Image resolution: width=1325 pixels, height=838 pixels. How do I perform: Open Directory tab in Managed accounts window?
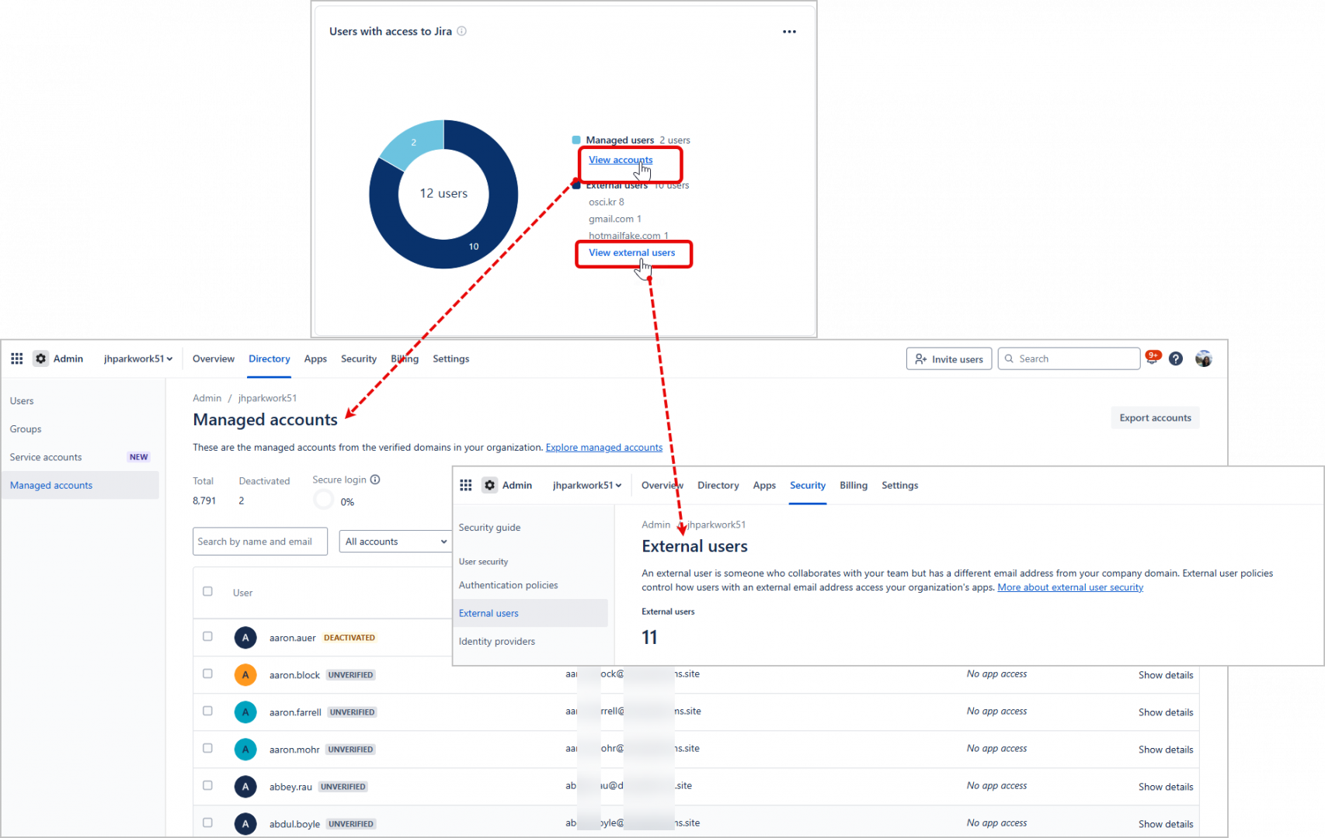tap(269, 358)
